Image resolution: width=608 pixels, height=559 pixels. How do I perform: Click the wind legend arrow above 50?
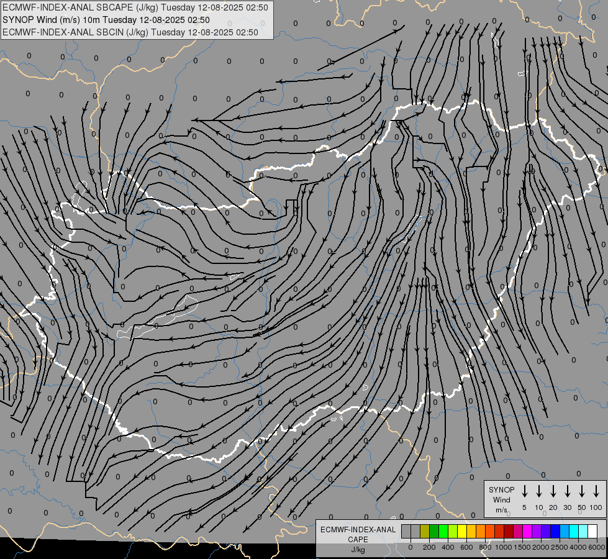582,491
